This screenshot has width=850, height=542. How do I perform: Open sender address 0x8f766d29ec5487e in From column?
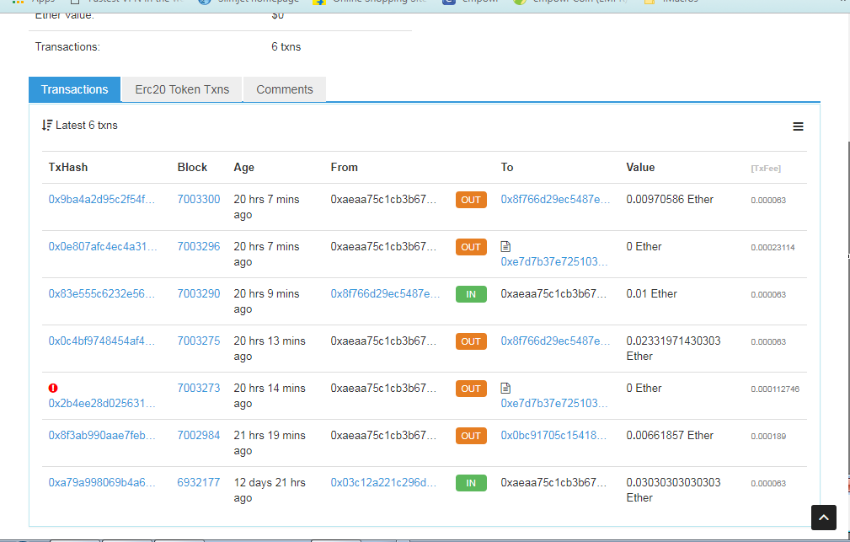tap(385, 293)
